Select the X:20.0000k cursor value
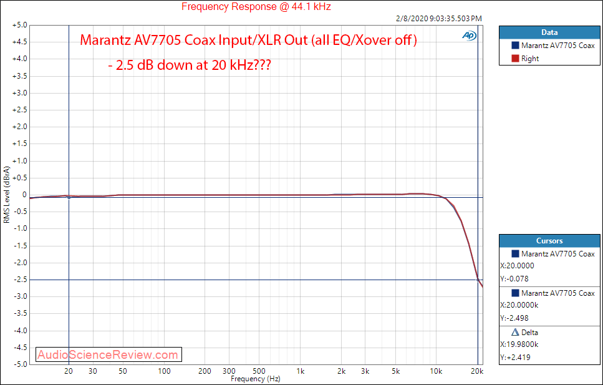The image size is (603, 385). (519, 305)
